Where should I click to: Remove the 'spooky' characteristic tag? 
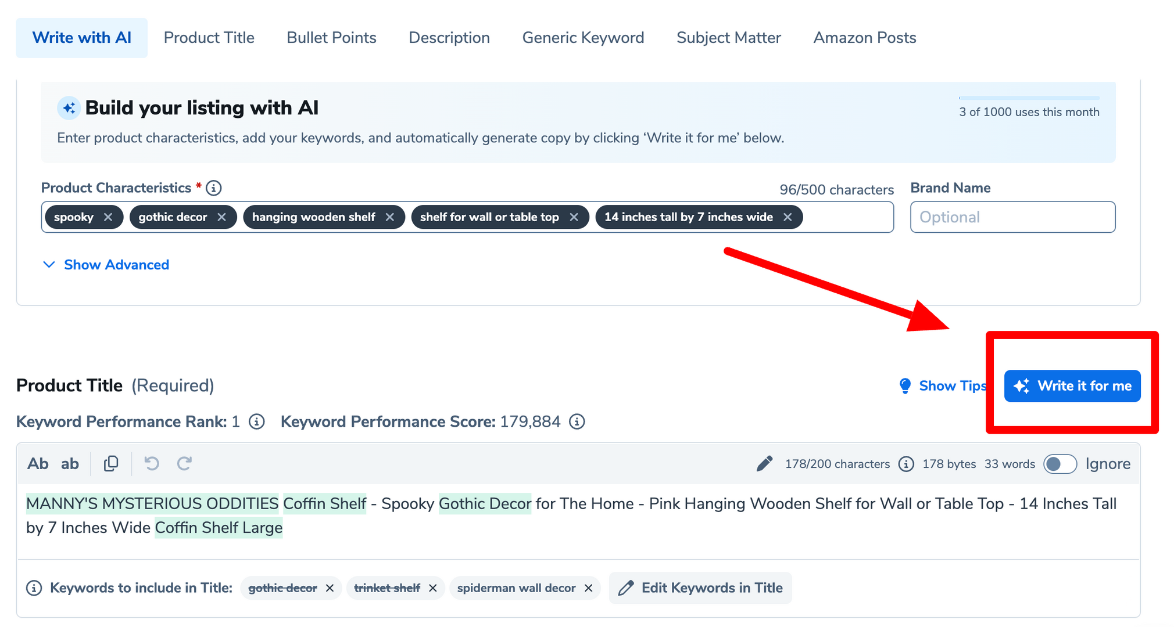(108, 217)
